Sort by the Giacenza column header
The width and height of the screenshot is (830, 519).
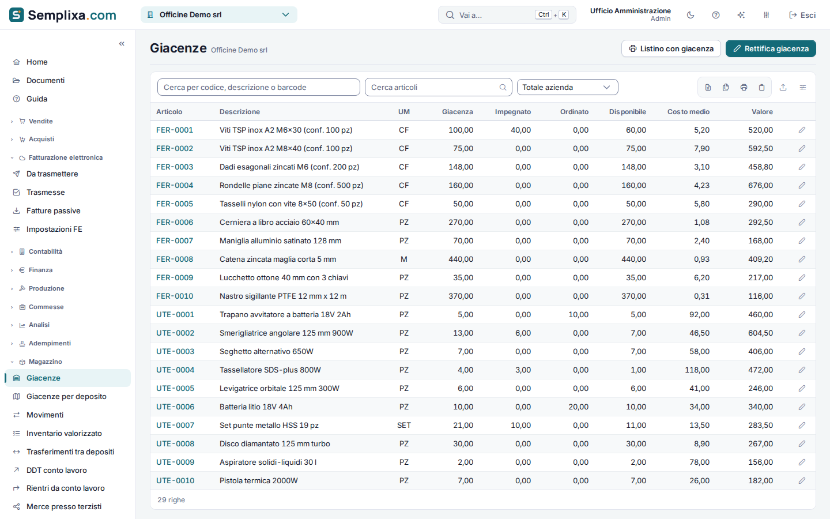[458, 112]
